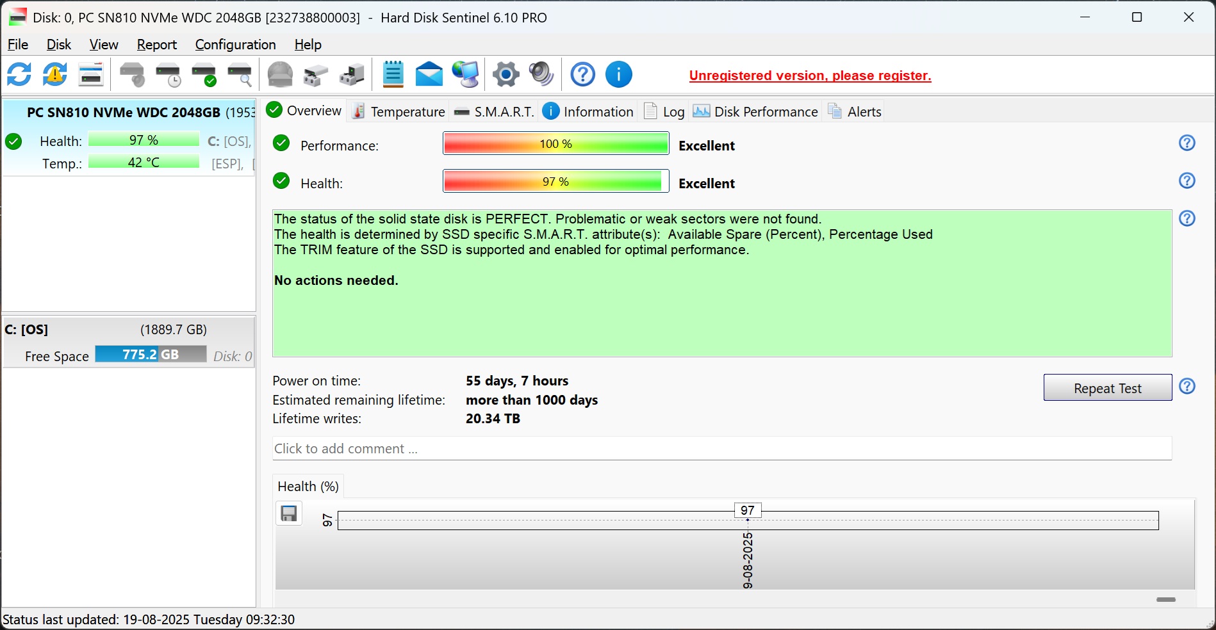
Task: Click the gray globe disk toolbar icon
Action: tap(280, 74)
